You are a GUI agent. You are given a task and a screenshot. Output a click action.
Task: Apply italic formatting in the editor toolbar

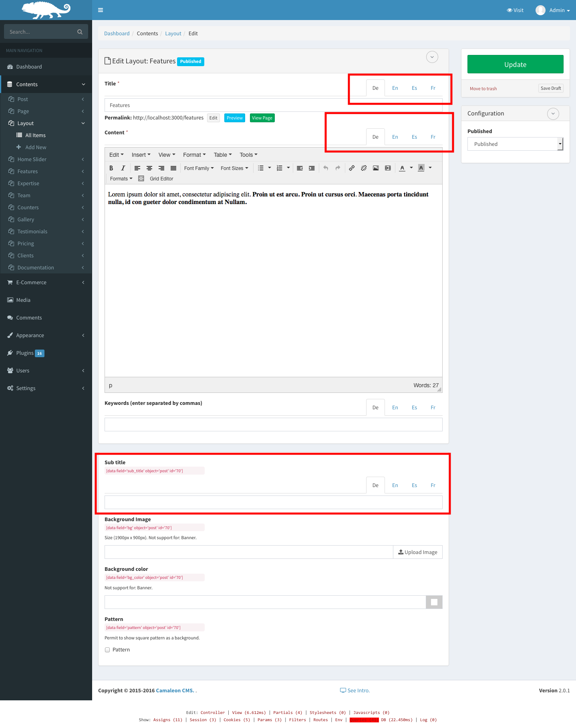pyautogui.click(x=123, y=168)
